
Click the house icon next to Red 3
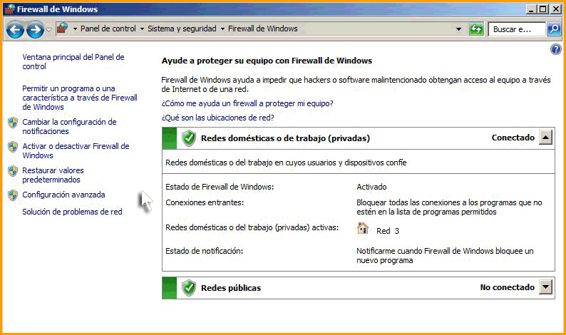point(363,229)
